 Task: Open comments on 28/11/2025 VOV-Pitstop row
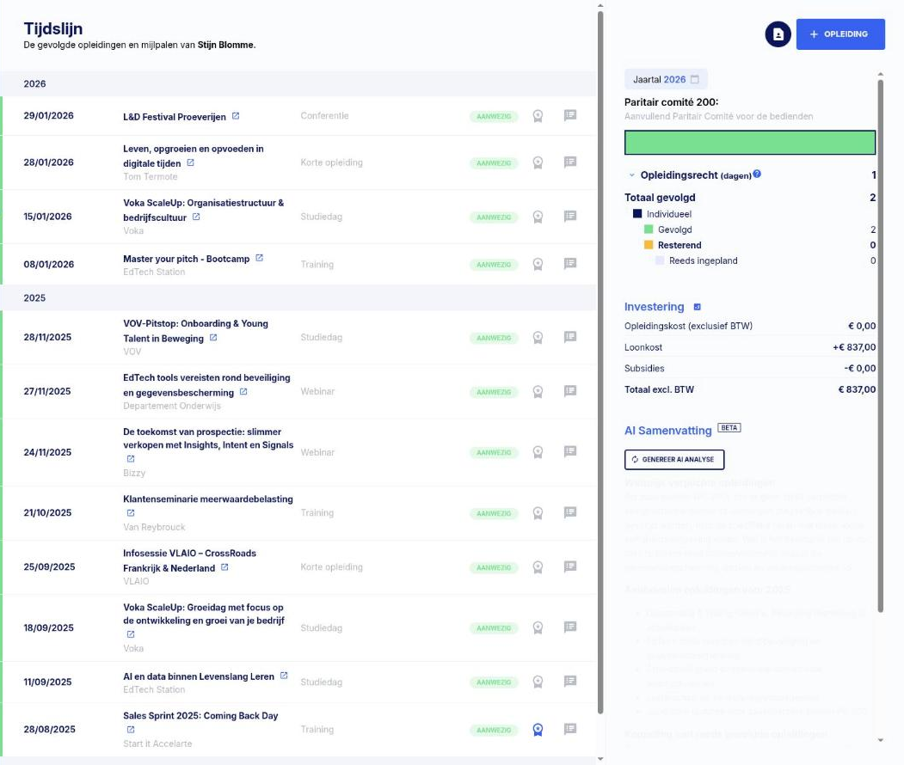coord(570,336)
